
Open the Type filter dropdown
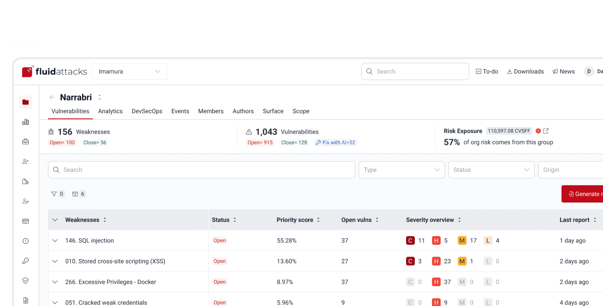click(x=401, y=170)
